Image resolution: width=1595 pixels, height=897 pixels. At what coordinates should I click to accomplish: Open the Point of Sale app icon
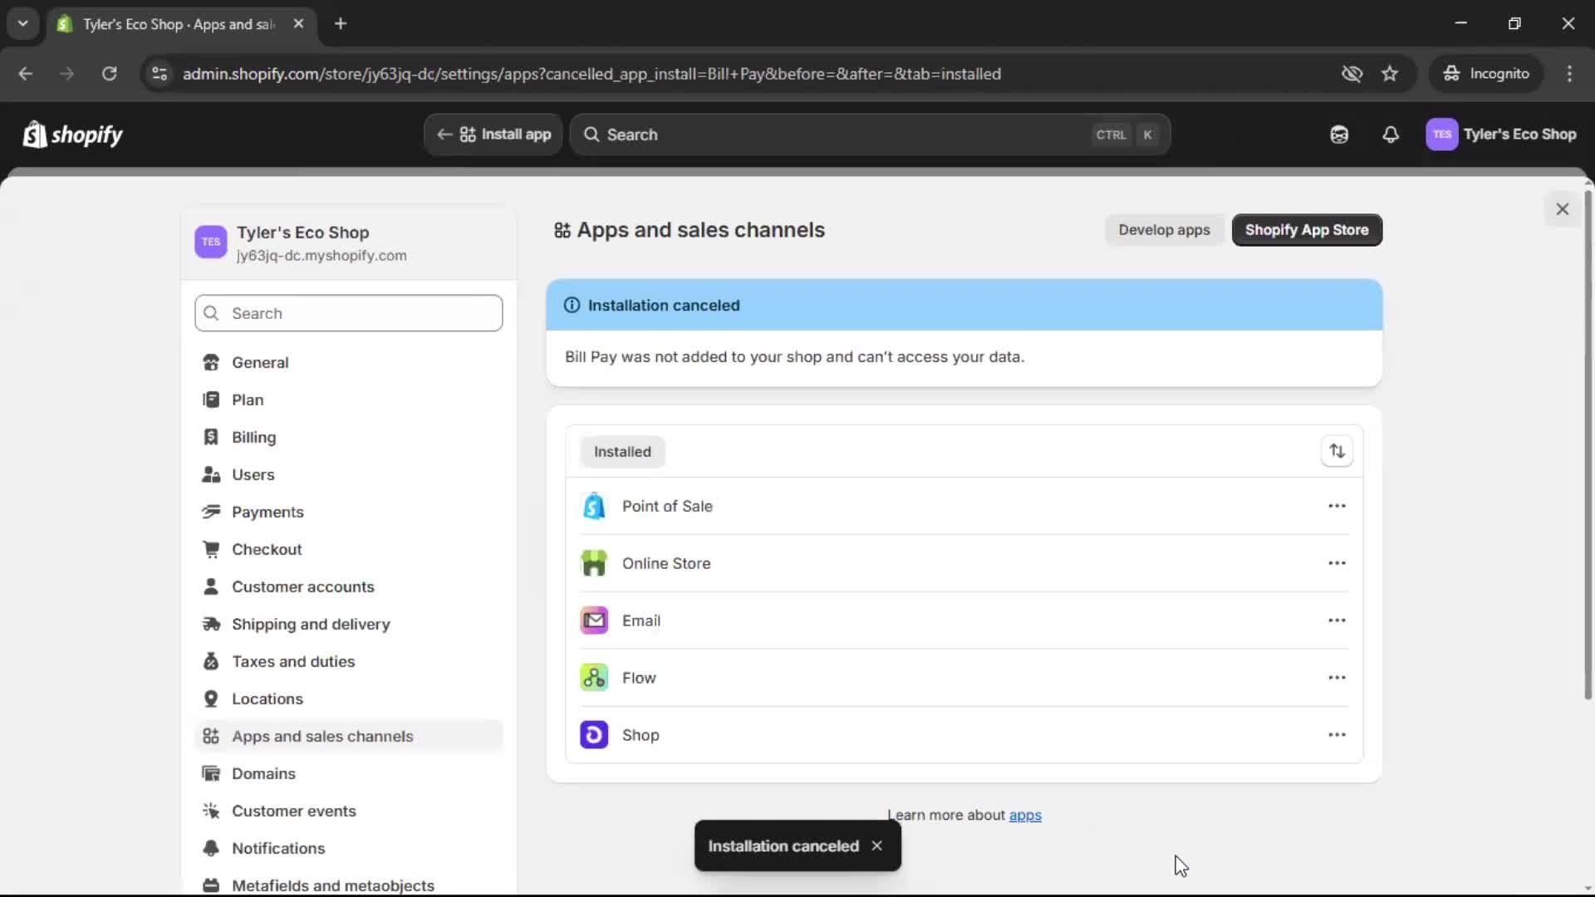(593, 505)
